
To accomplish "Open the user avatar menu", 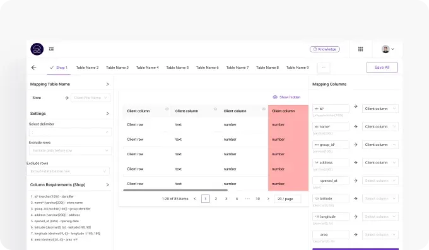I will pyautogui.click(x=388, y=49).
